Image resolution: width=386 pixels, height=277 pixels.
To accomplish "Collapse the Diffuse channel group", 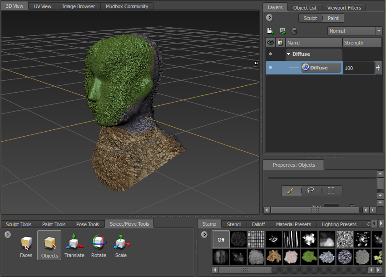I will 288,54.
